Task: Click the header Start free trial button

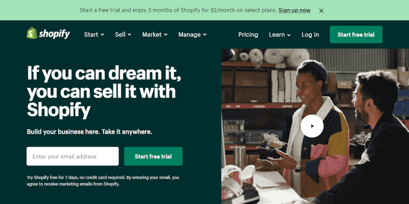Action: (356, 35)
